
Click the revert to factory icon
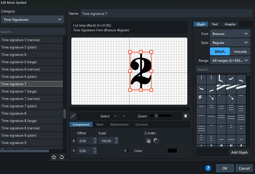tap(61, 157)
